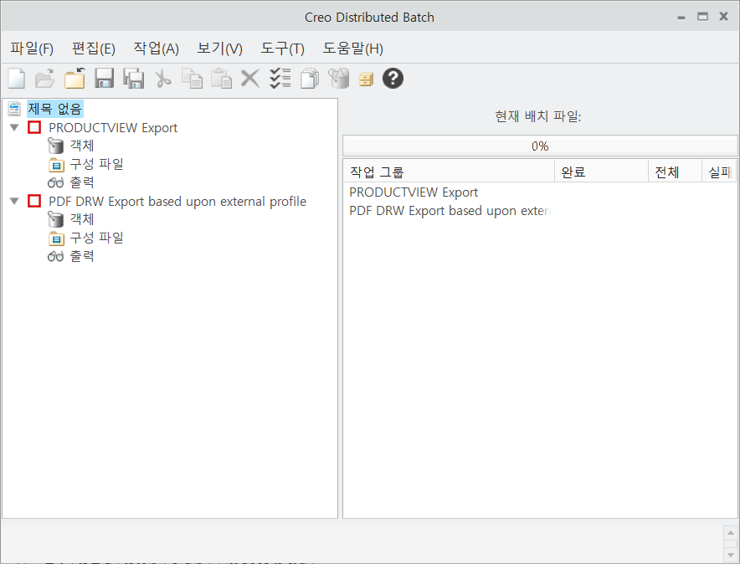Image resolution: width=740 pixels, height=564 pixels.
Task: Toggle the PDF DRW Export red checkbox
Action: point(34,201)
